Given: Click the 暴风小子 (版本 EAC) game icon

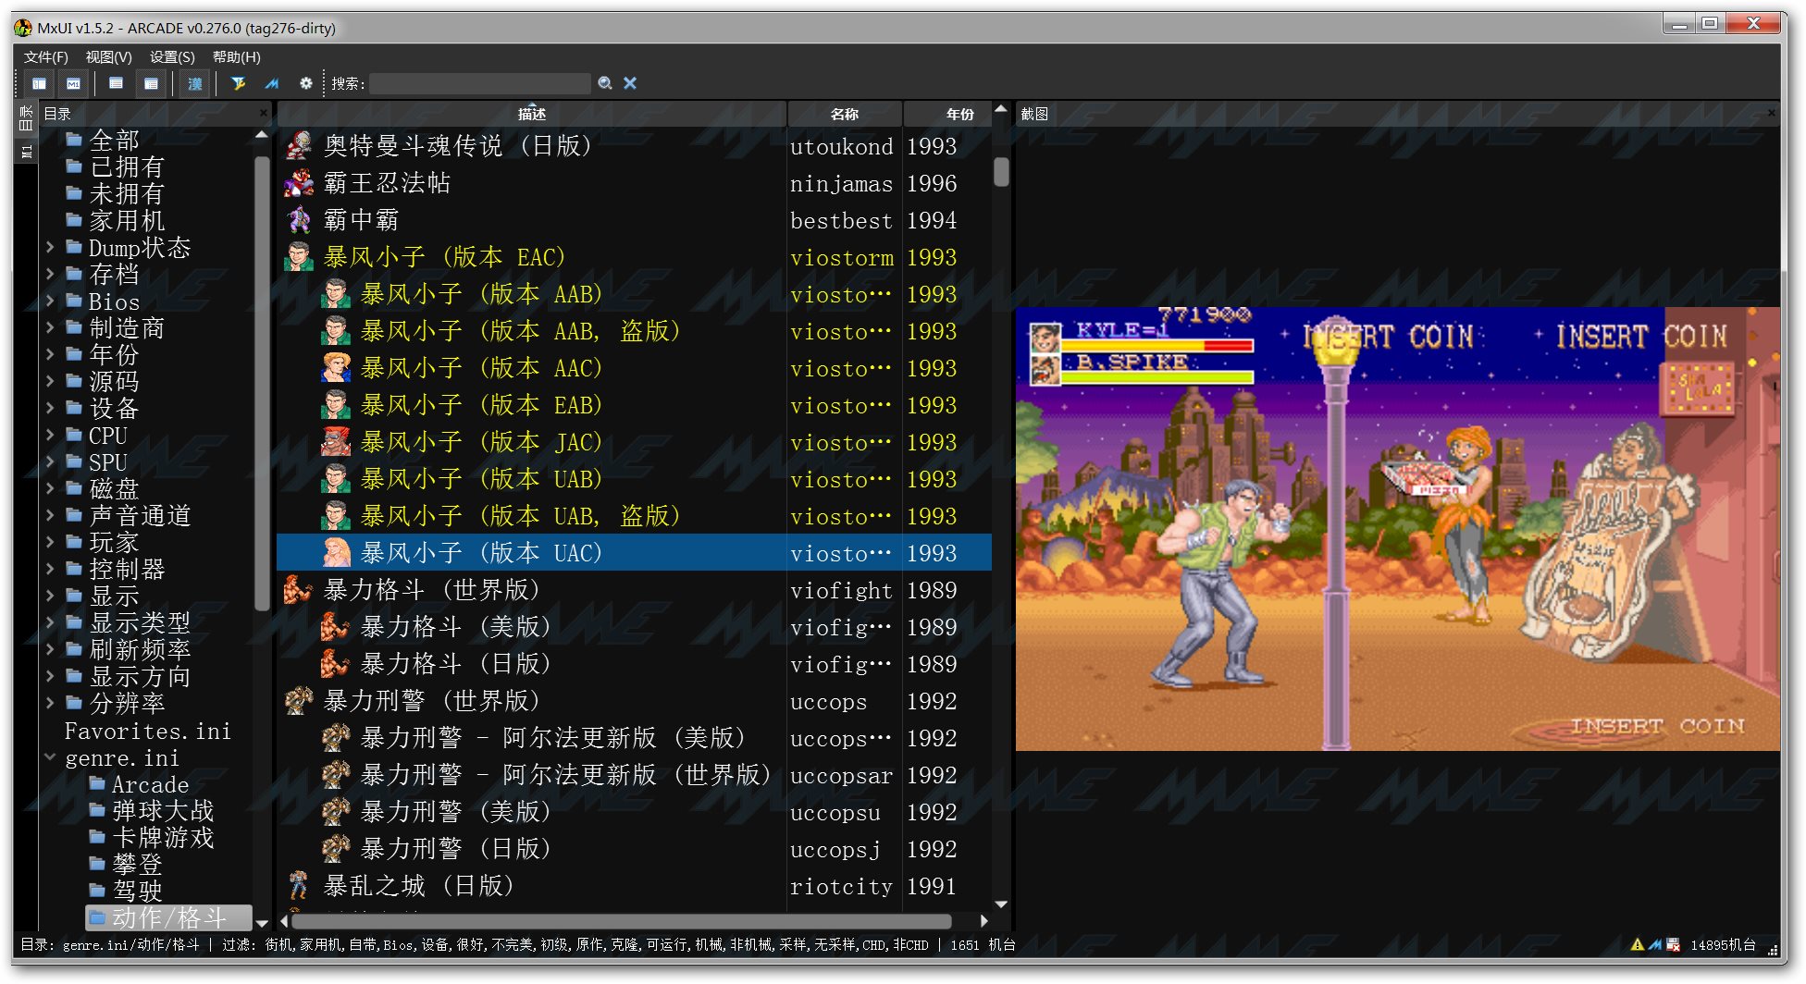Looking at the screenshot, I should (x=299, y=257).
